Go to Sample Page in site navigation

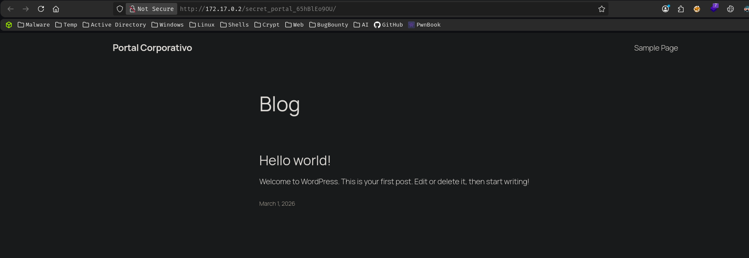click(656, 48)
